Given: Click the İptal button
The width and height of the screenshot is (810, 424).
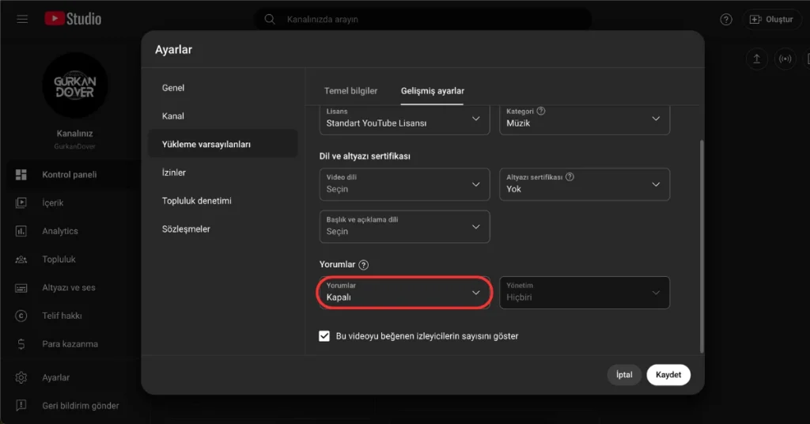Looking at the screenshot, I should click(x=624, y=375).
